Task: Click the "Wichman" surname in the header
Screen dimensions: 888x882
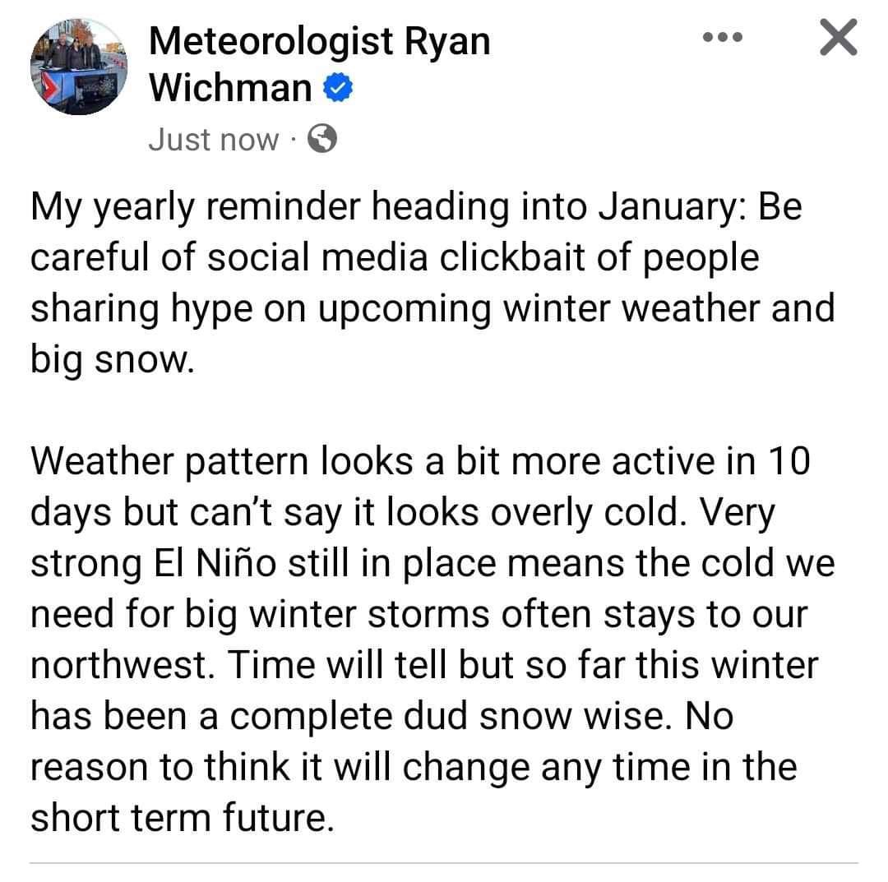Action: coord(230,88)
